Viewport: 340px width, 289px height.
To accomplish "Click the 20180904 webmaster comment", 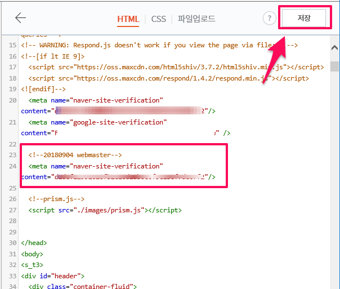I will point(75,155).
